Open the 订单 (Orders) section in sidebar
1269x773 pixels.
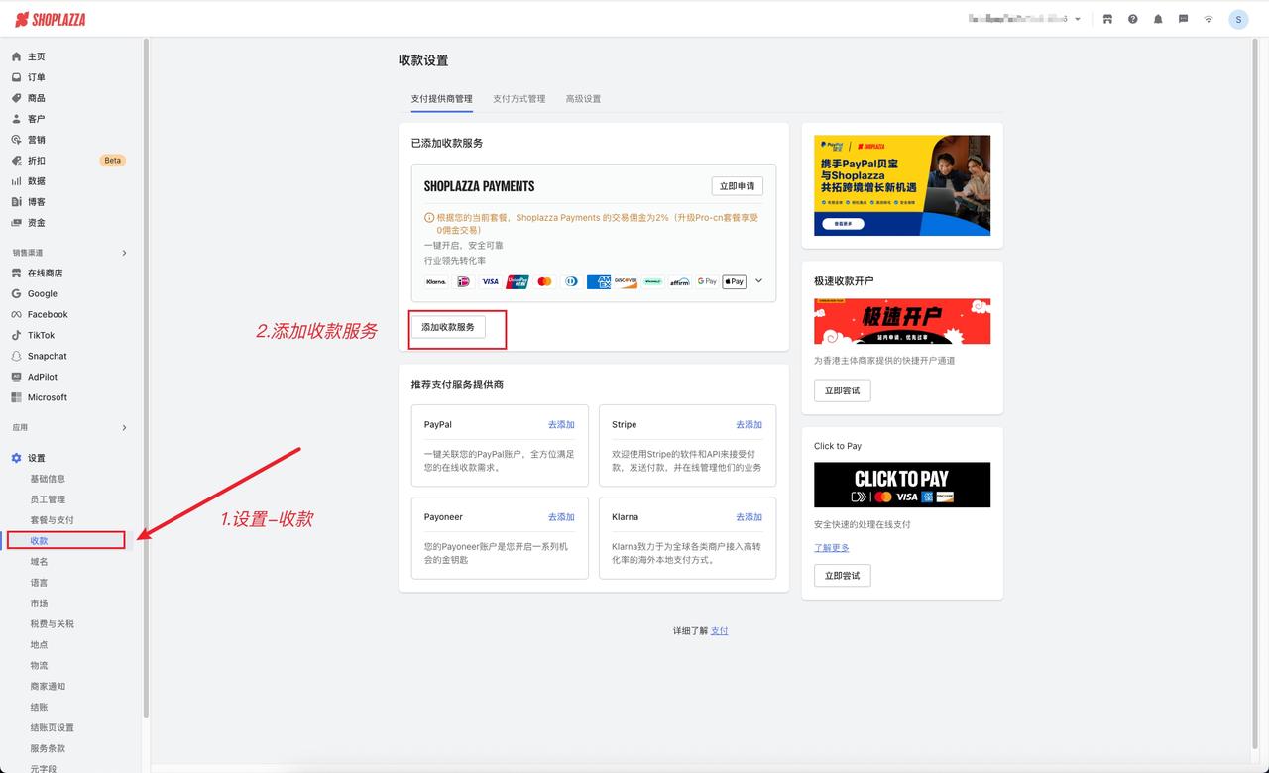click(38, 76)
